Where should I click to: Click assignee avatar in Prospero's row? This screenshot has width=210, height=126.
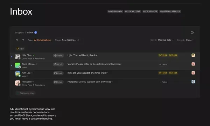(x=193, y=82)
